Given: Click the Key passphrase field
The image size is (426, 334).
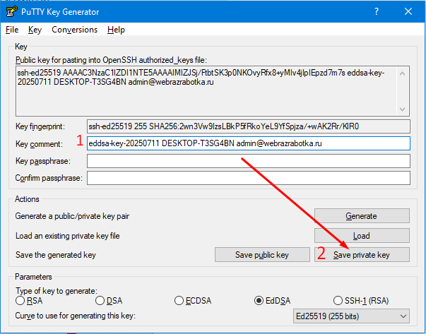Looking at the screenshot, I should (x=247, y=161).
